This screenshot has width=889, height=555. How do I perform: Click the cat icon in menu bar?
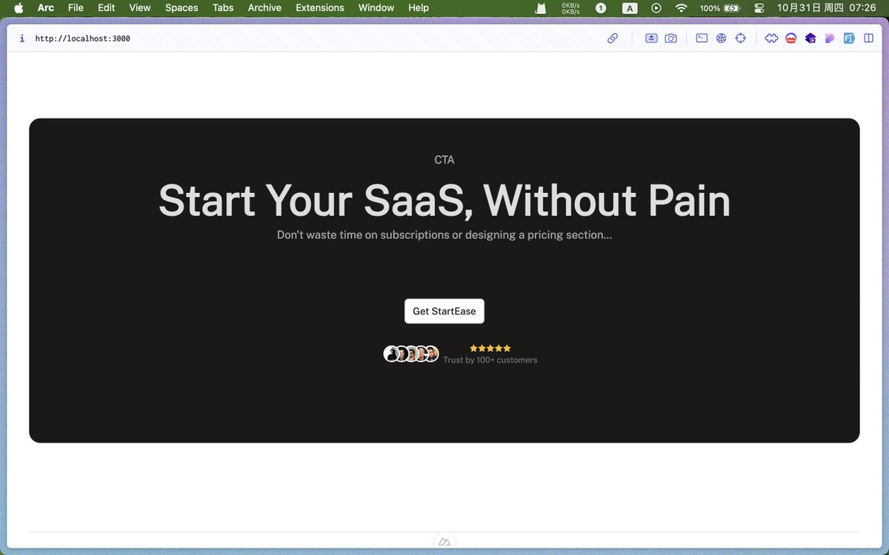click(x=541, y=8)
